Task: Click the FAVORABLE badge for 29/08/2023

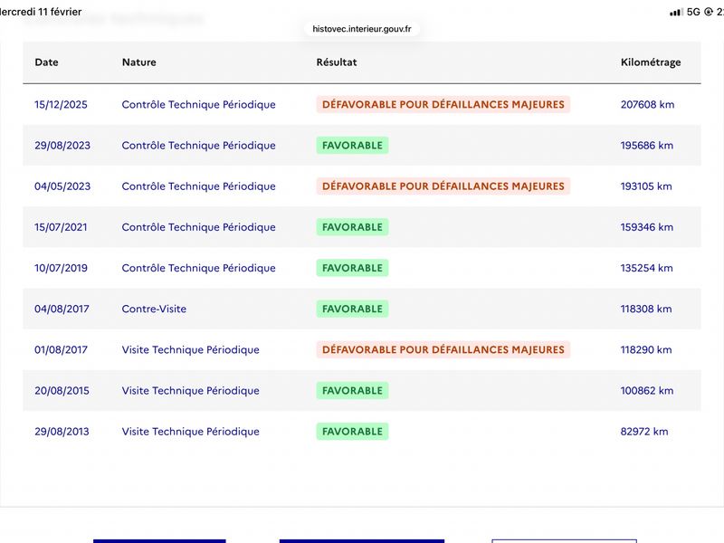Action: 352,146
